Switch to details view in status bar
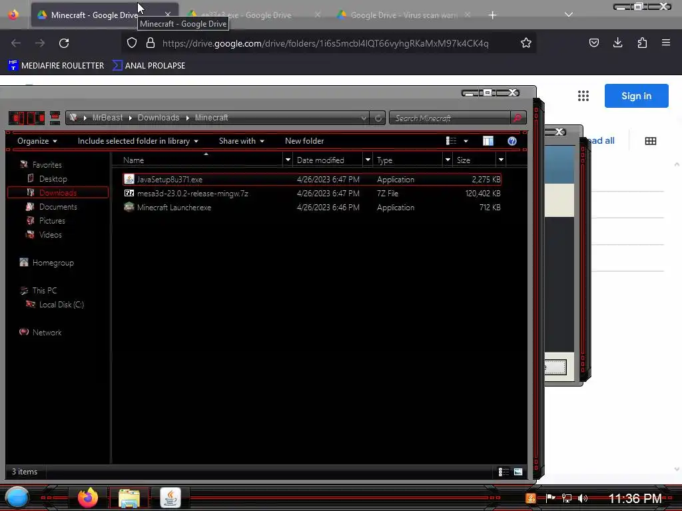The height and width of the screenshot is (511, 682). click(504, 472)
